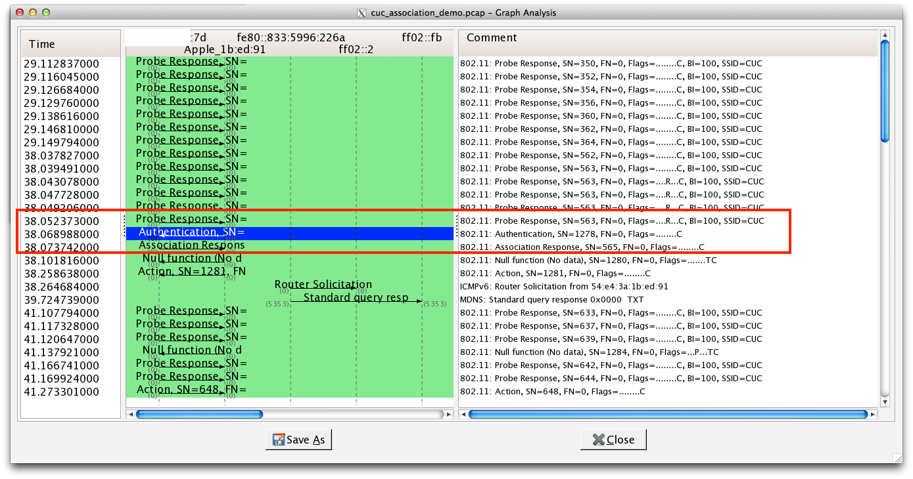
Task: Click the vertical scrollbar up arrow
Action: [885, 35]
